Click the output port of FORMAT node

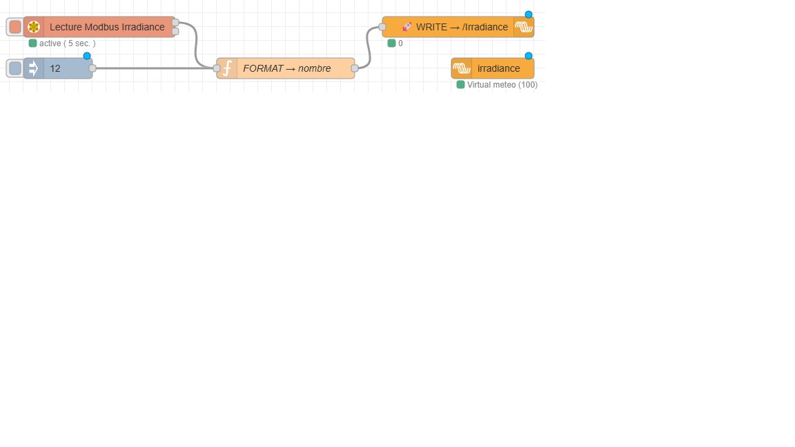coord(355,68)
